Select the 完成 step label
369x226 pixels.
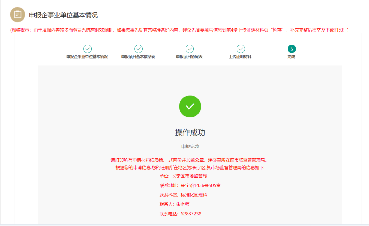pyautogui.click(x=292, y=57)
